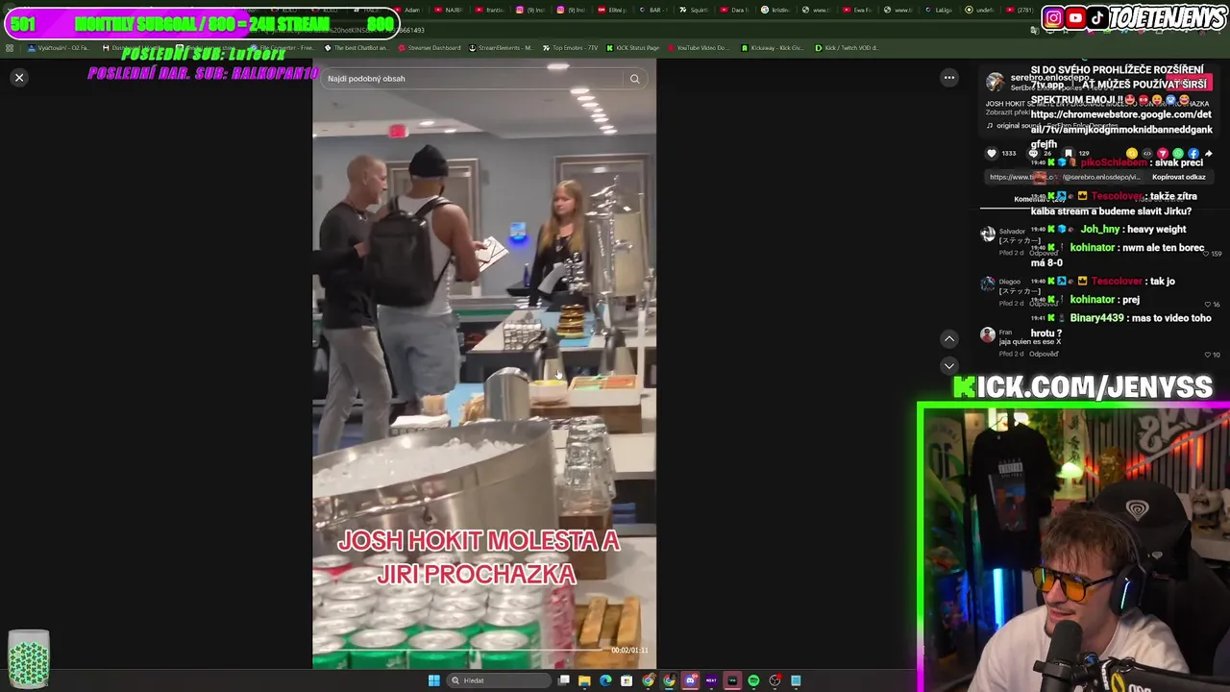This screenshot has width=1230, height=692.
Task: Click 'Odpověď' under Fran's comment
Action: point(1044,354)
